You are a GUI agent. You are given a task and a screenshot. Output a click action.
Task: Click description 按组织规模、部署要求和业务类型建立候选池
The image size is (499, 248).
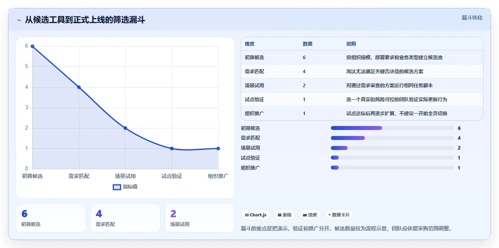394,58
